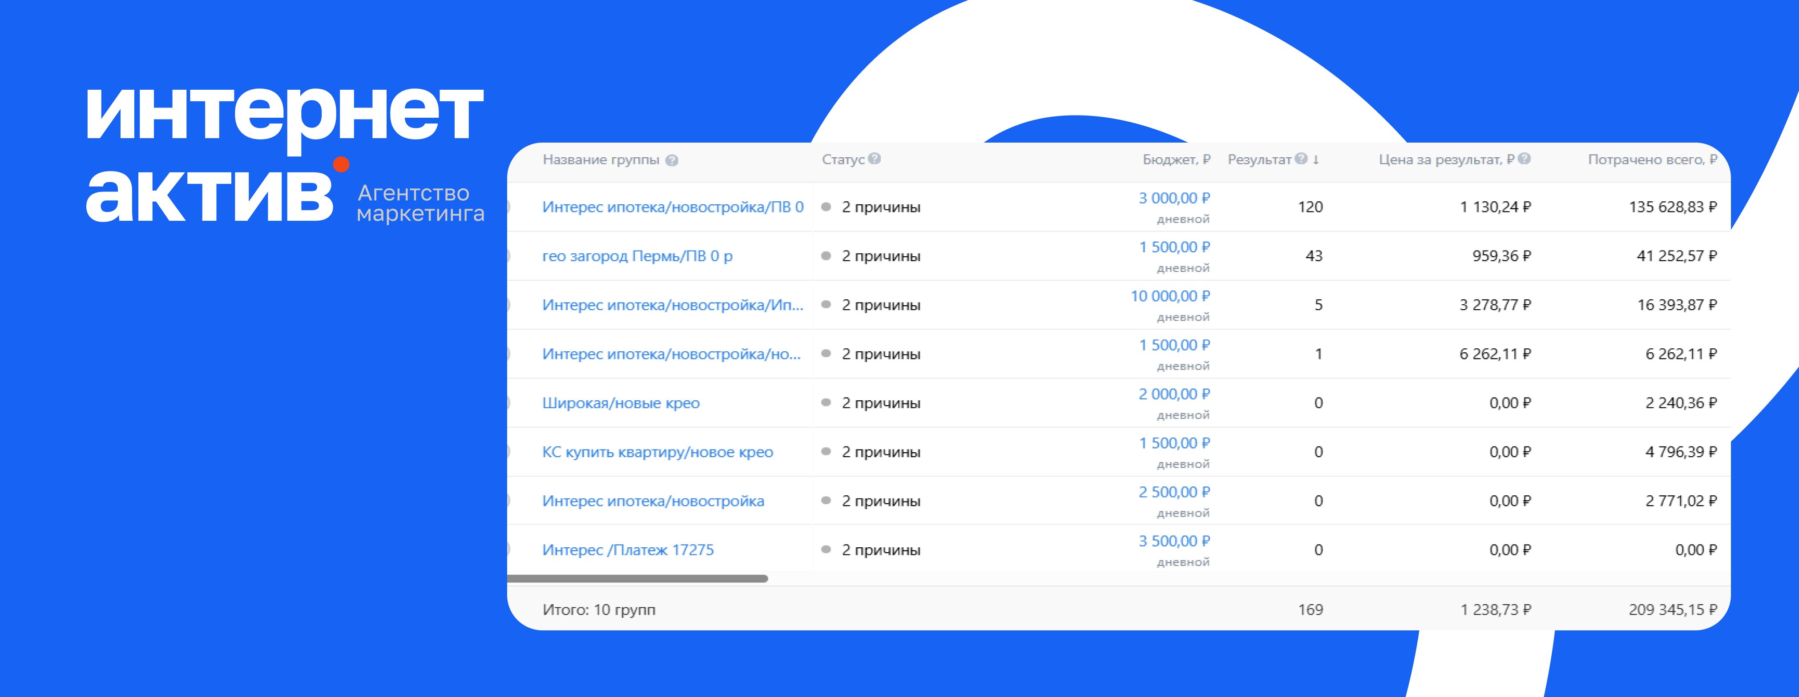
Task: Sort by Бюджет column header
Action: pyautogui.click(x=1176, y=160)
